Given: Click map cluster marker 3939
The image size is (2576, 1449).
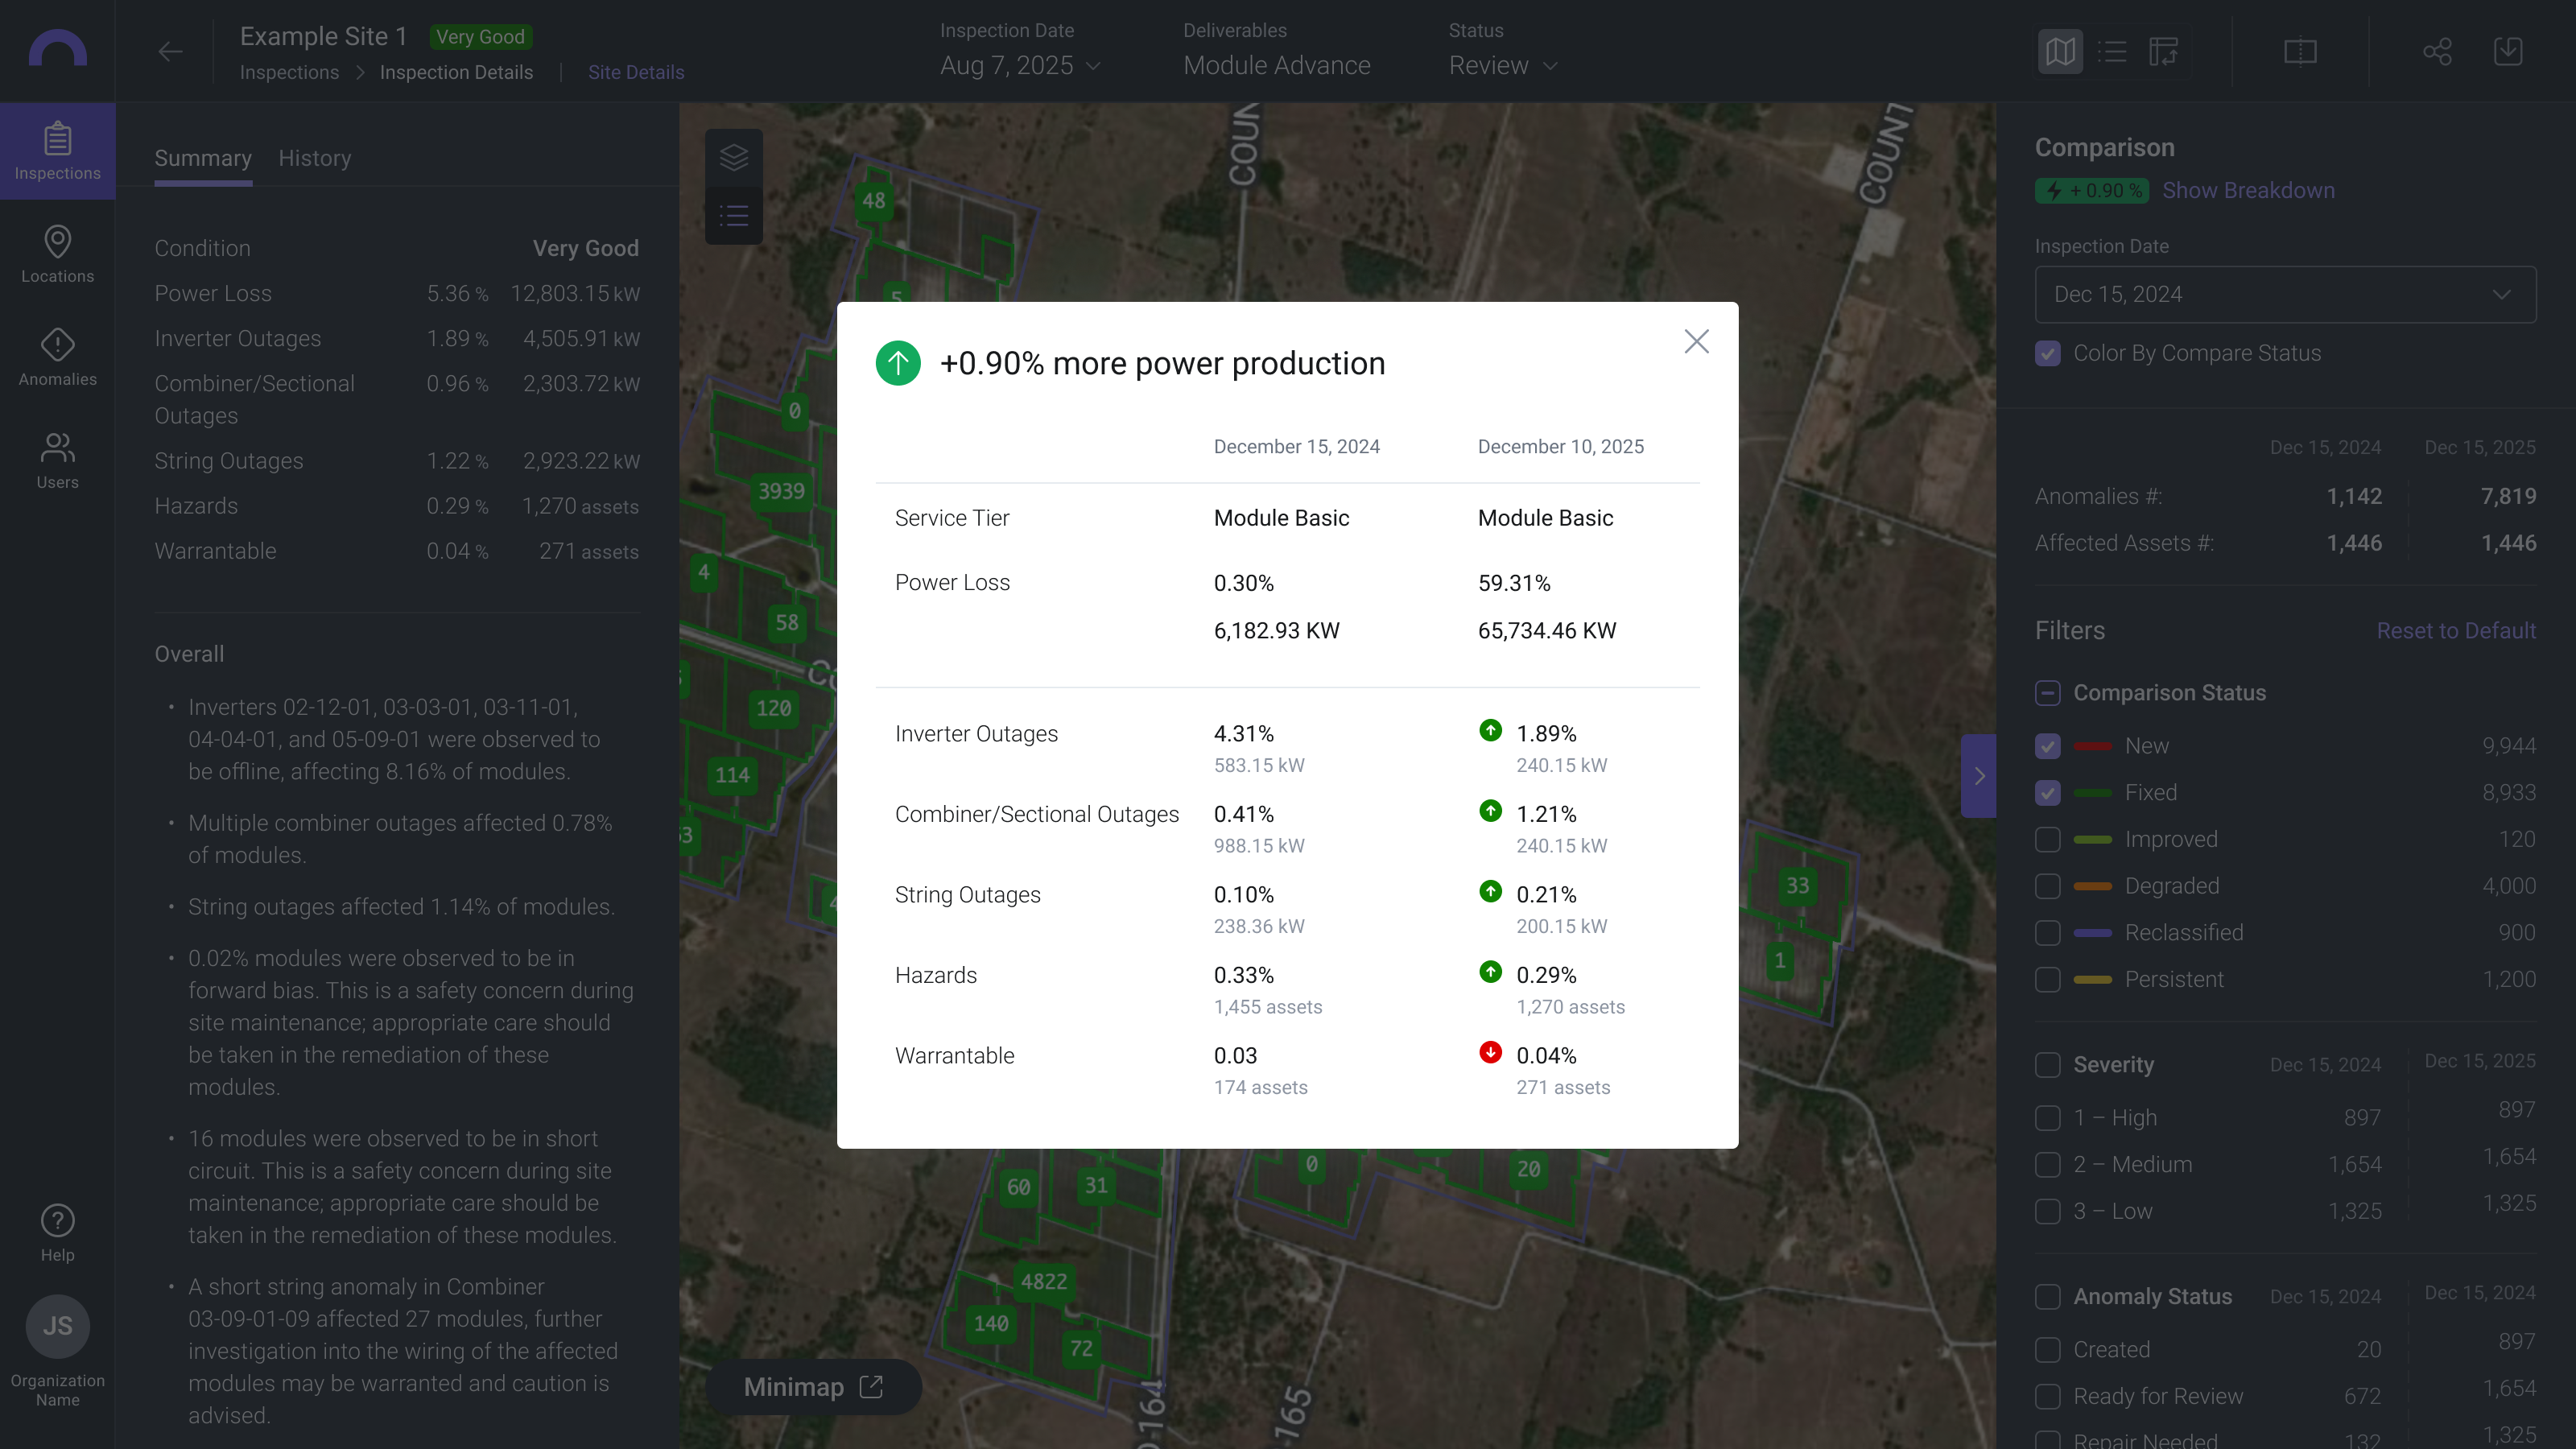Looking at the screenshot, I should coord(781,491).
